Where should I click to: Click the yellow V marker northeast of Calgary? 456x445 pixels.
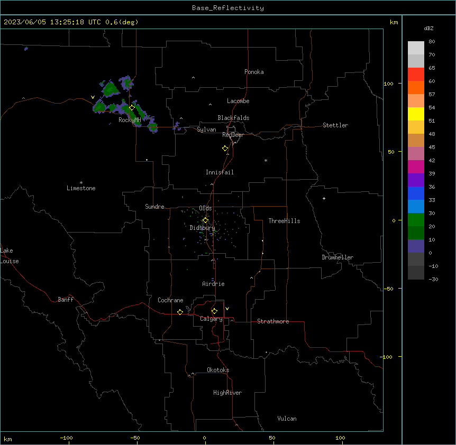[227, 309]
